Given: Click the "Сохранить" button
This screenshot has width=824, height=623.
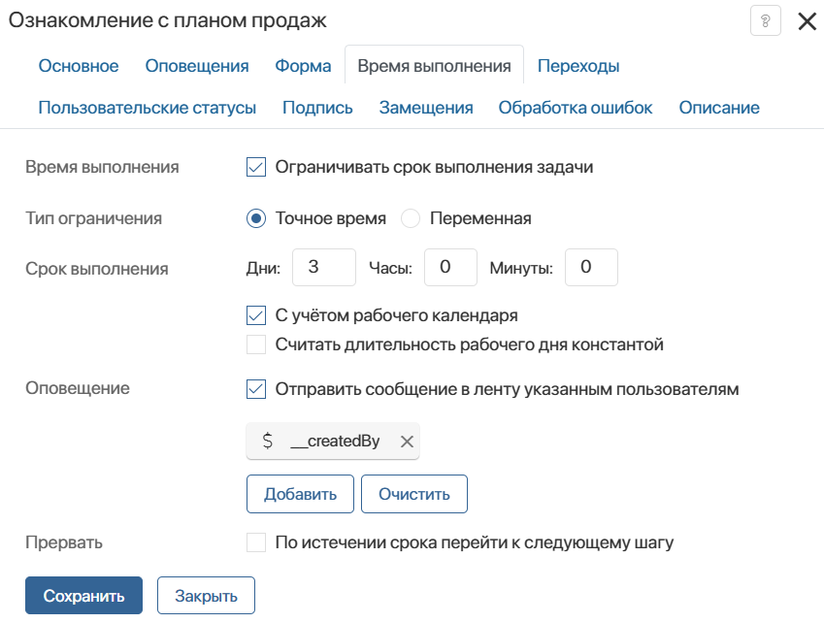Looking at the screenshot, I should 84,596.
